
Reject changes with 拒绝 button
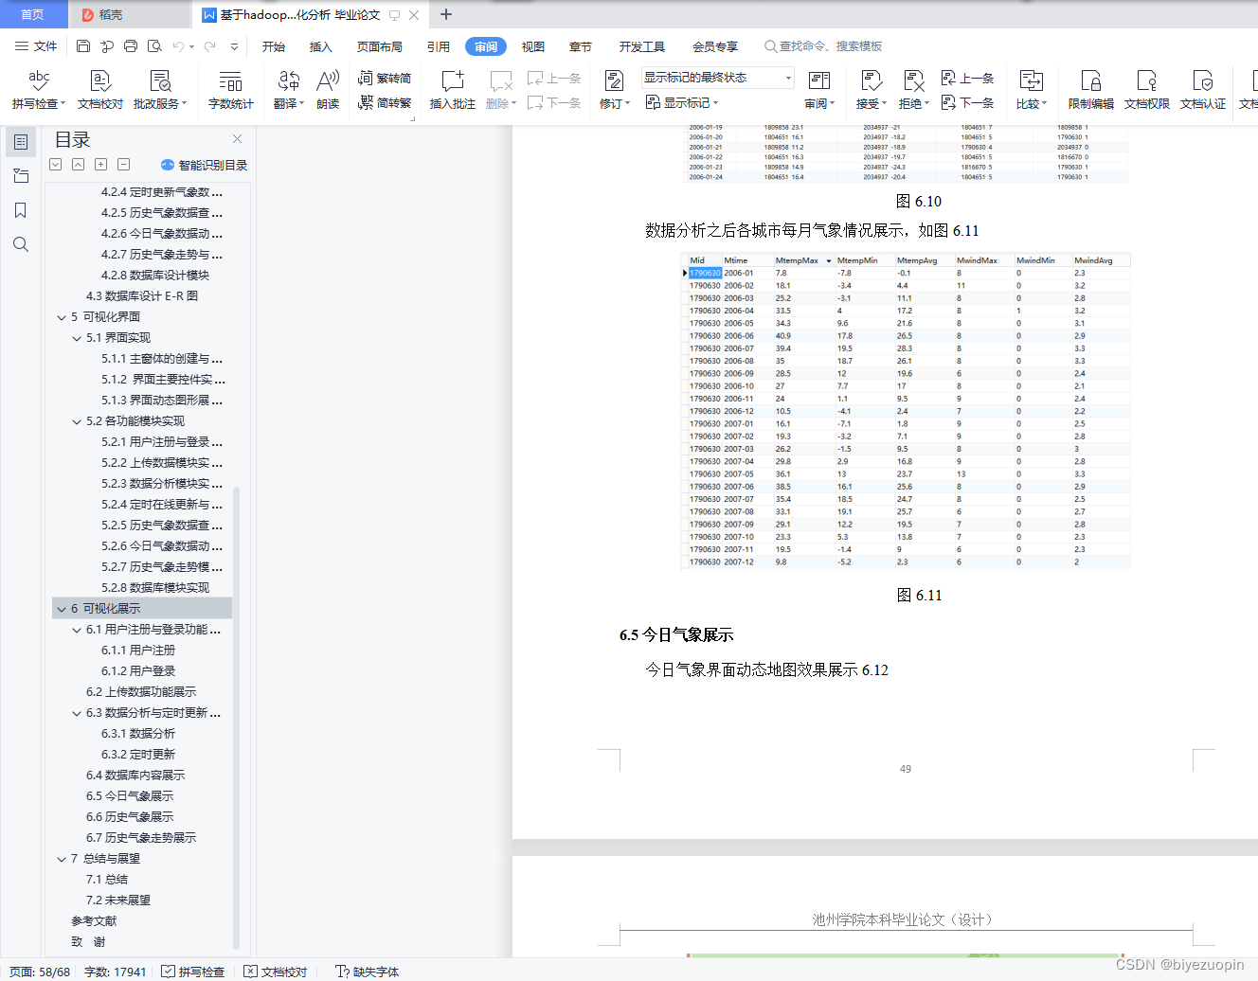(914, 90)
